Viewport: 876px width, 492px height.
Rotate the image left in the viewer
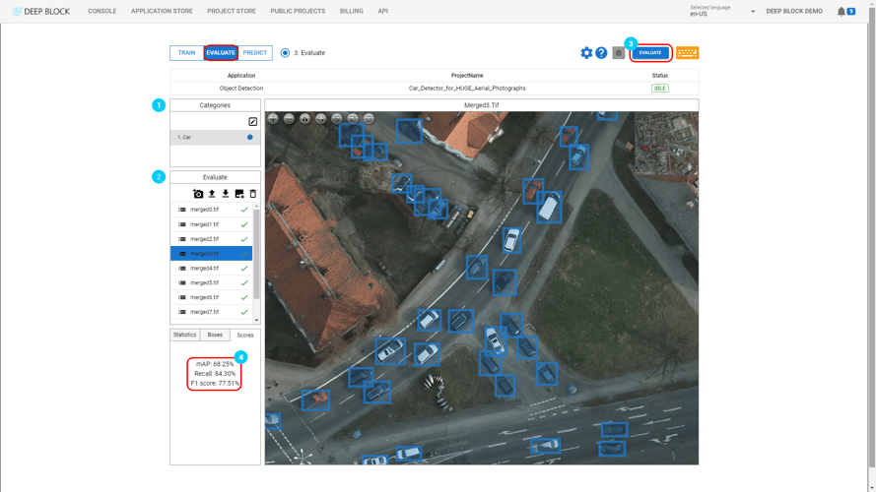point(337,118)
